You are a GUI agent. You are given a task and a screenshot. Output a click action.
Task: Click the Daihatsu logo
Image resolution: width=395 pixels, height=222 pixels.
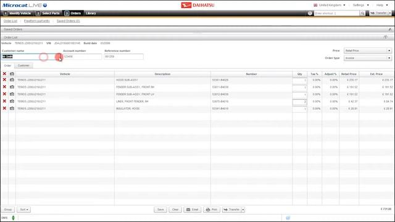[x=197, y=5]
